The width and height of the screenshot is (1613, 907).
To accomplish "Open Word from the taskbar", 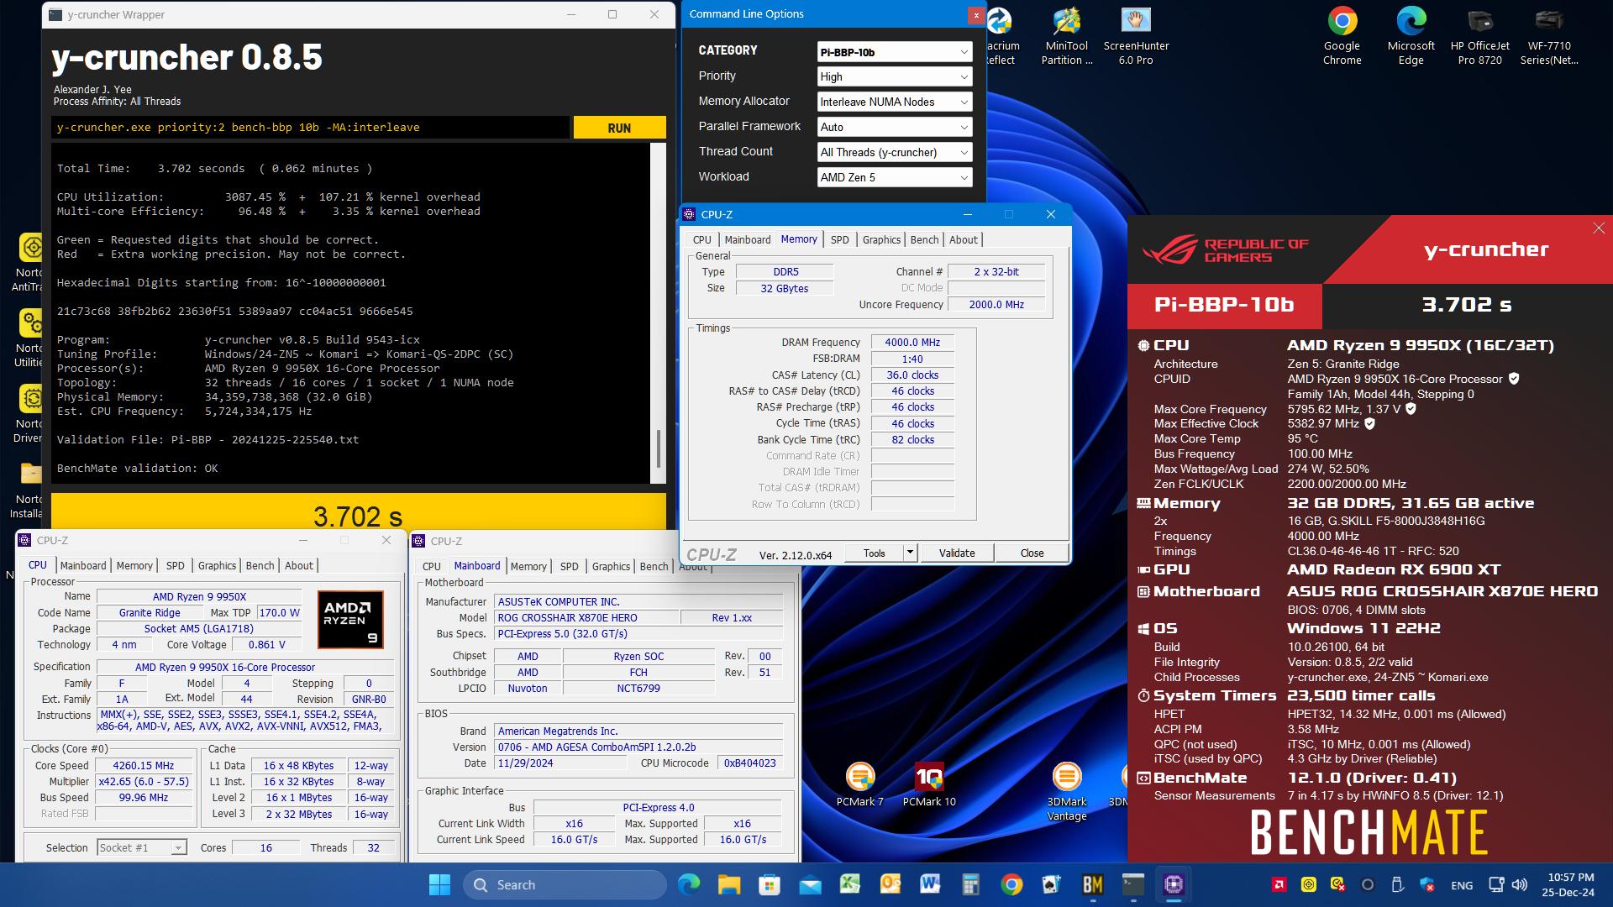I will pyautogui.click(x=930, y=884).
